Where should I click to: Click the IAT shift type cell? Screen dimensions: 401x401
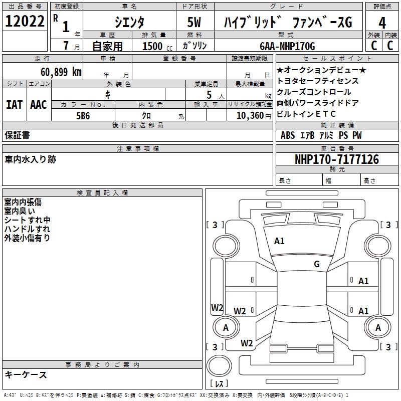pos(15,105)
